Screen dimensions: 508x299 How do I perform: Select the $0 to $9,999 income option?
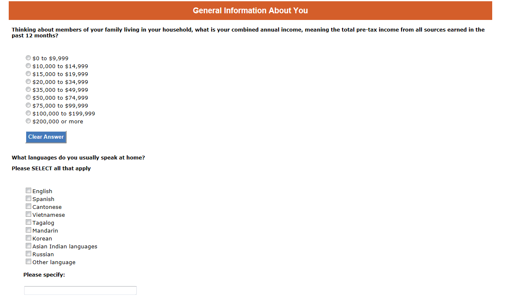[28, 58]
